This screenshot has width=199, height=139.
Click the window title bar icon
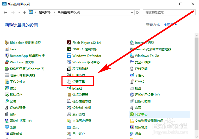click(x=4, y=4)
